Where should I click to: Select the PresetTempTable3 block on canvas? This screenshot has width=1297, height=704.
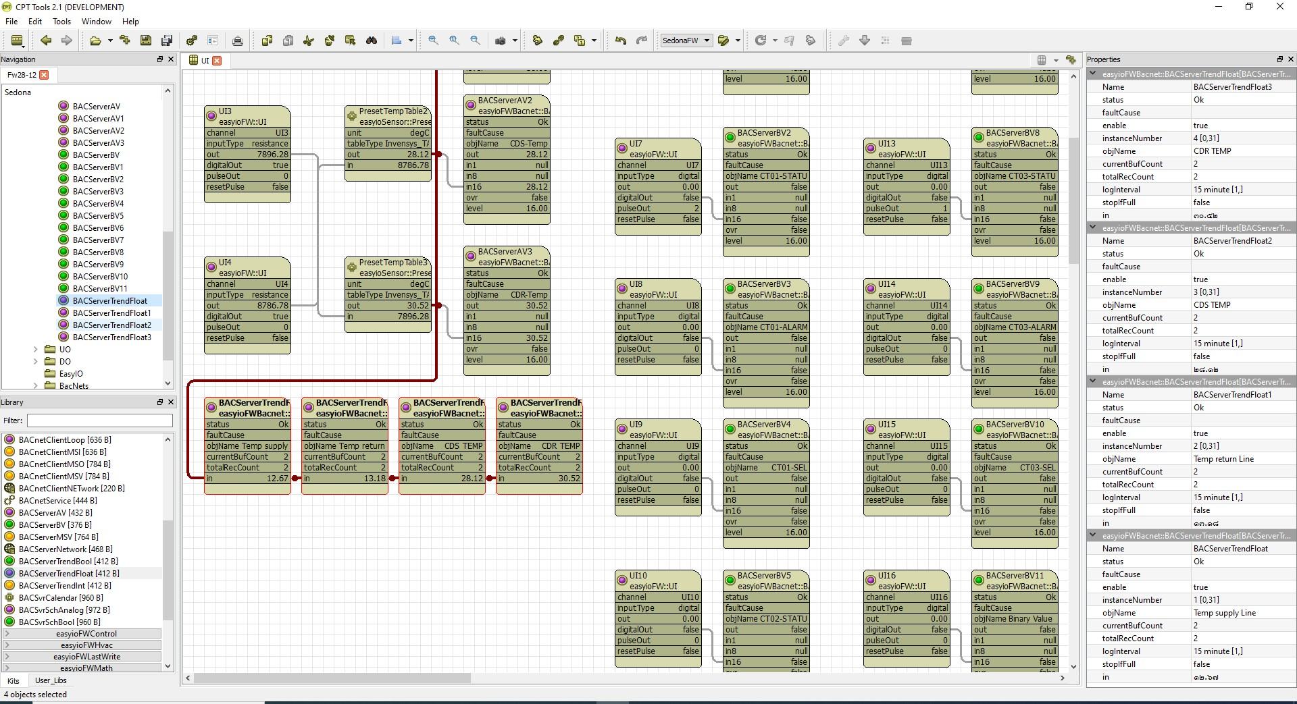[x=388, y=294]
